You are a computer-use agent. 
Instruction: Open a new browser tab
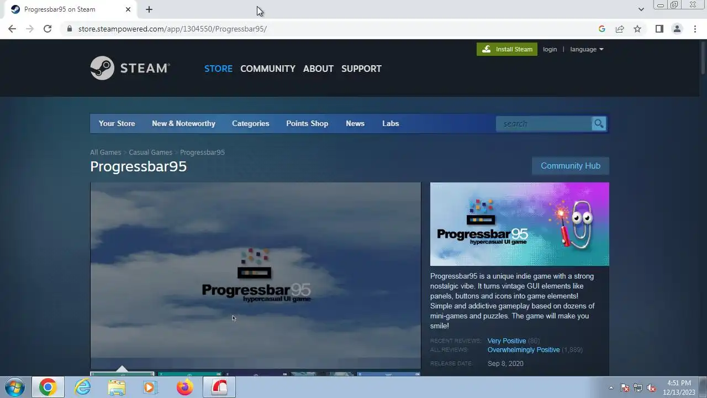tap(149, 9)
